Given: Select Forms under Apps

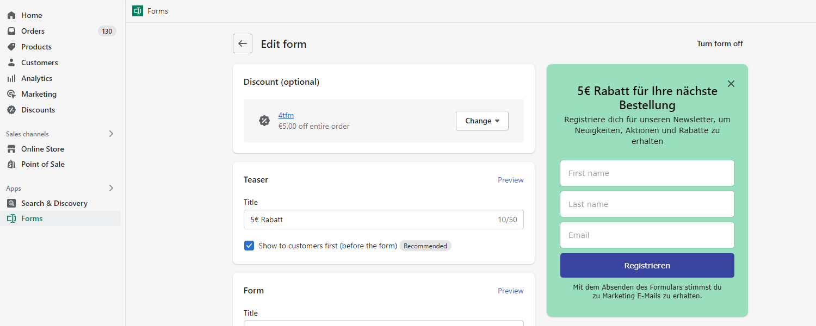Looking at the screenshot, I should (32, 218).
